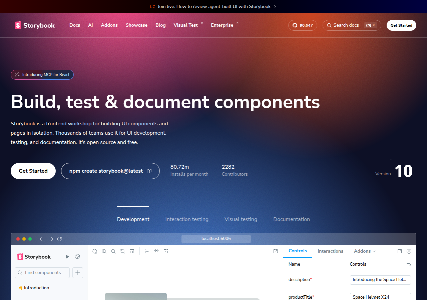Click the reset zoom icon
427x300 pixels.
pyautogui.click(x=123, y=251)
